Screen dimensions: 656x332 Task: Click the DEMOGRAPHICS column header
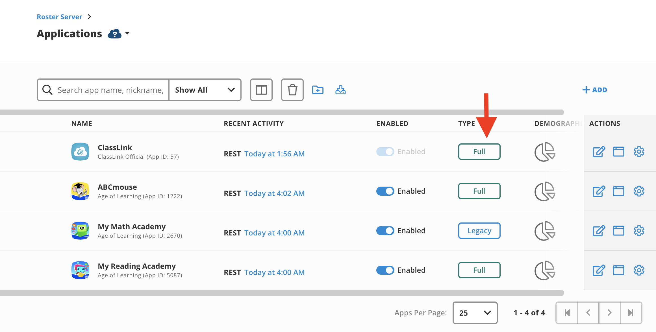558,123
